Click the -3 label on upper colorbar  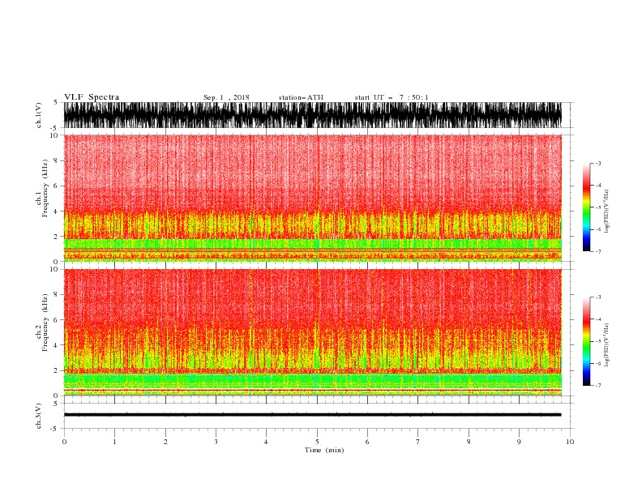pyautogui.click(x=597, y=163)
